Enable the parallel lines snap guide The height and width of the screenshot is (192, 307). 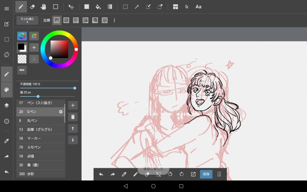66,20
